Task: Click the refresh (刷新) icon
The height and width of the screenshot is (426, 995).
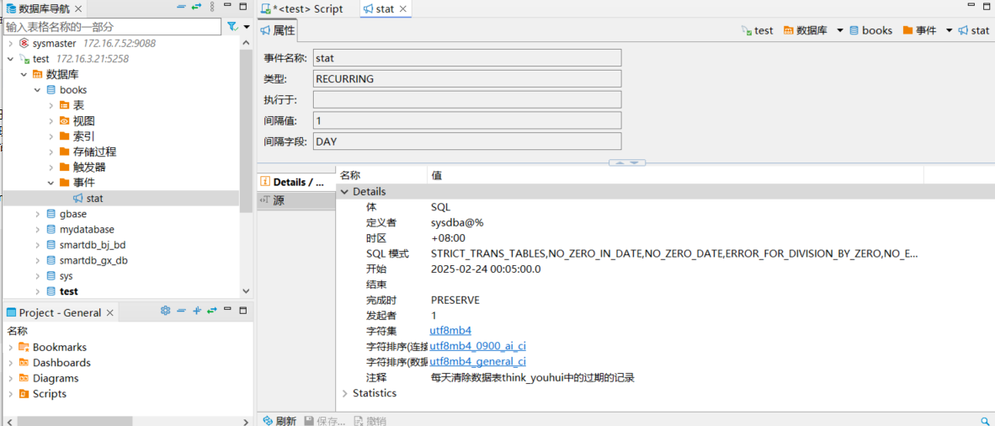Action: 268,421
